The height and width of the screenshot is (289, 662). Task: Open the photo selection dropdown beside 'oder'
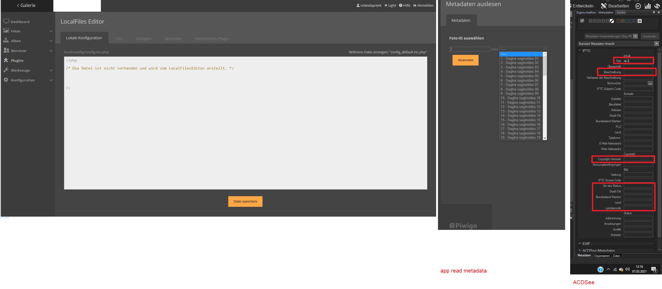click(x=523, y=49)
